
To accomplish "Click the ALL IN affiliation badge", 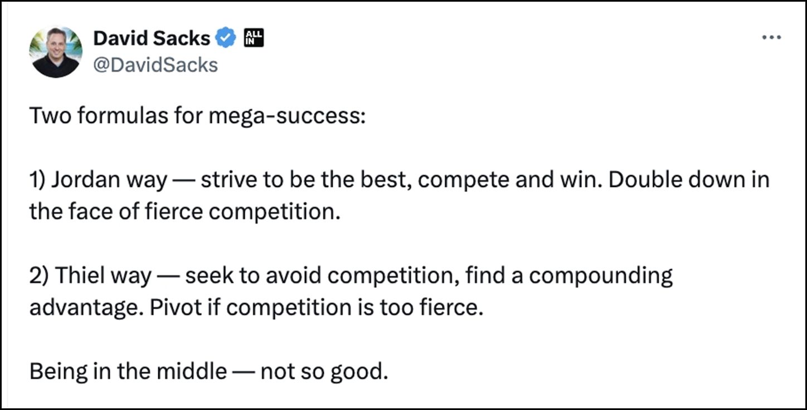I will [254, 38].
